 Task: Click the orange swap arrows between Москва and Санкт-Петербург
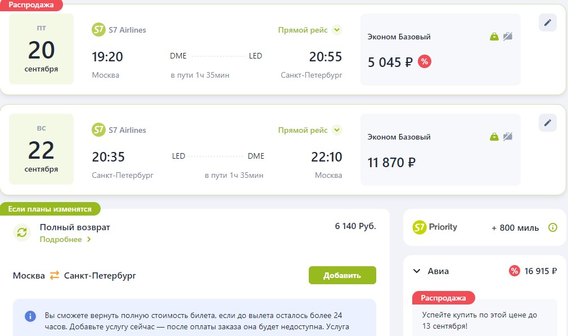coord(55,275)
